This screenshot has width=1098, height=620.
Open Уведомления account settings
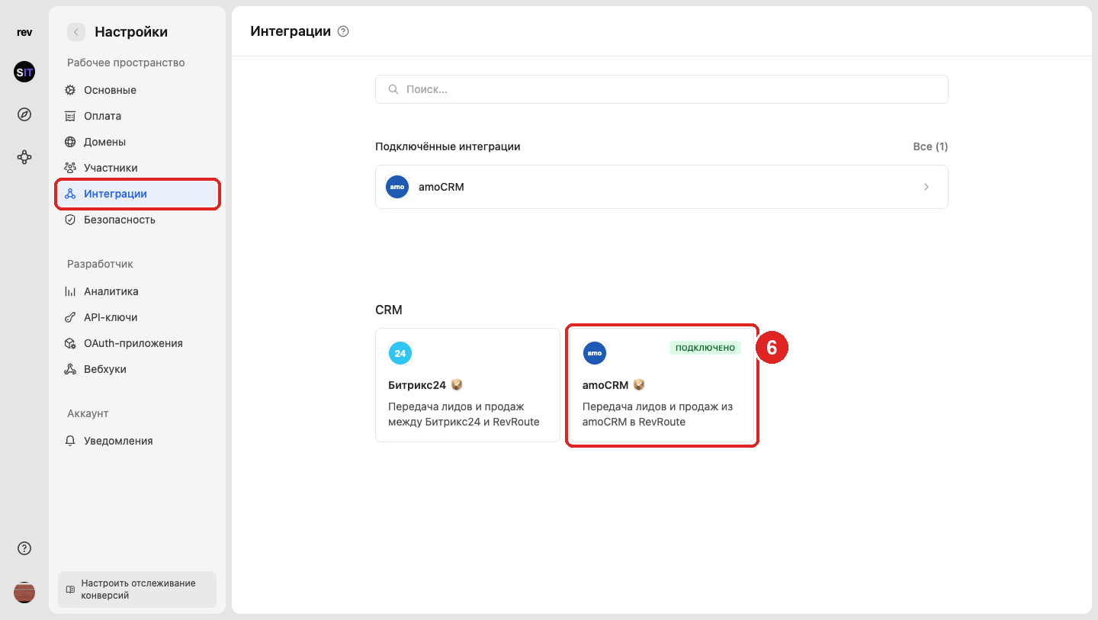137,441
